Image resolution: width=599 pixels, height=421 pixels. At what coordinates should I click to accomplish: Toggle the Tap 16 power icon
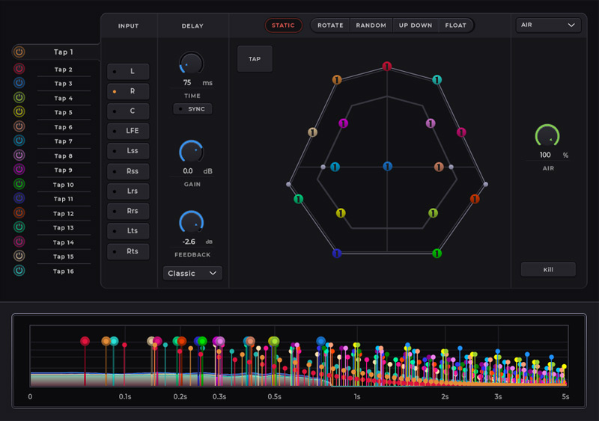click(19, 271)
